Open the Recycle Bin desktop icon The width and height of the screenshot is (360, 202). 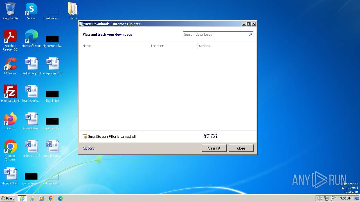tap(10, 11)
